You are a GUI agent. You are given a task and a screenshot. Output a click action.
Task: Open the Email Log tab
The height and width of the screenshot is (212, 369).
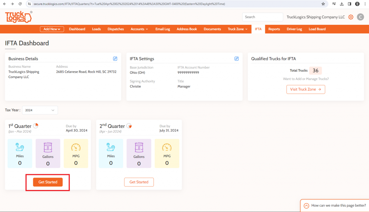click(x=163, y=29)
